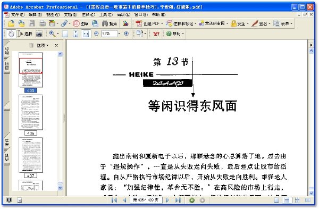Open the 文档 menu

(71, 15)
